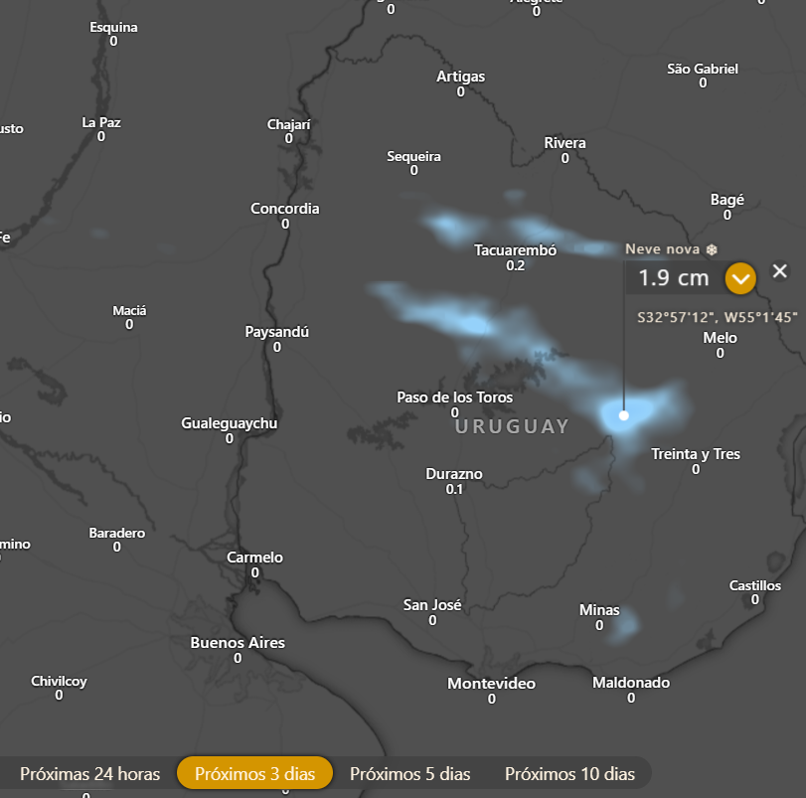
Task: Select the Tacuarembó forecast label
Action: coord(515,250)
